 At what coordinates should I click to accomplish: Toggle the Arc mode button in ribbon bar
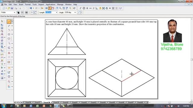pyautogui.click(x=35, y=13)
